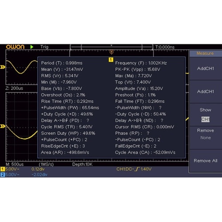The image size is (222, 222).
Task: Click the green run status arrow
Action: coord(32,47)
